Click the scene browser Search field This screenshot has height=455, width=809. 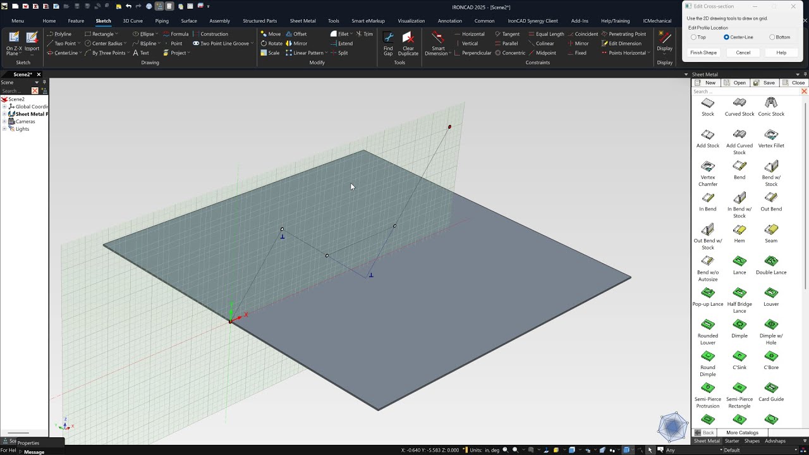point(15,91)
